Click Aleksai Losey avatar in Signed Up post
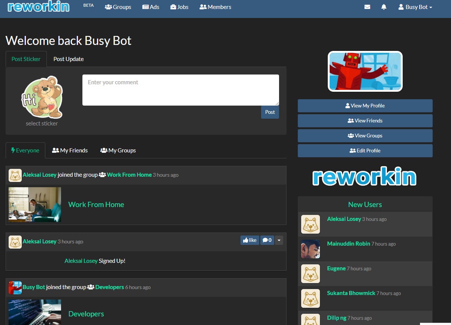The width and height of the screenshot is (451, 325). (15, 242)
